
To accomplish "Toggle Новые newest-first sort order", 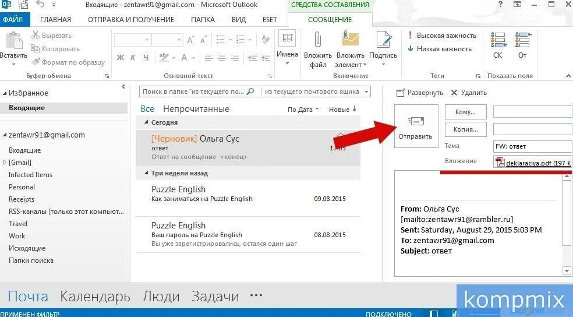I will click(x=342, y=110).
